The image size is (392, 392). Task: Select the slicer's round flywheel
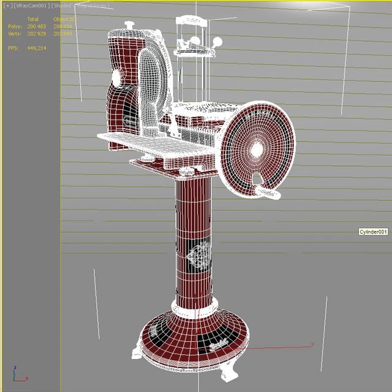[257, 149]
